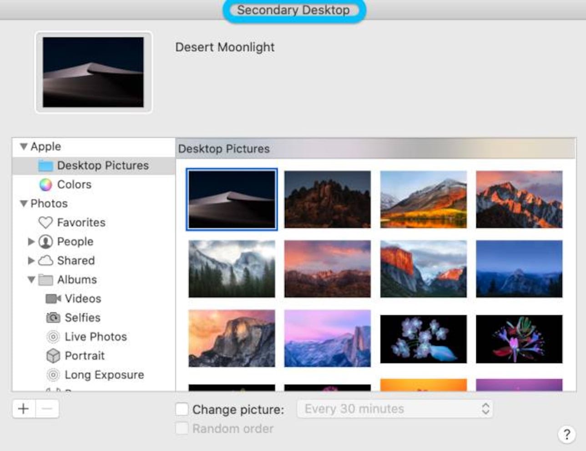Viewport: 586px width, 451px height.
Task: Open the Portrait cube icon album
Action: click(53, 356)
